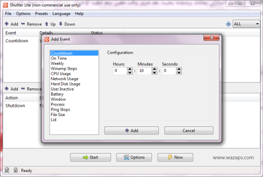
Task: Increase the Minutes spinner value
Action: coord(155,69)
